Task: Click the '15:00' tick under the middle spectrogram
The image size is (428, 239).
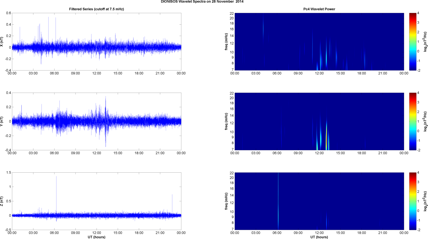Action: tap(340, 153)
